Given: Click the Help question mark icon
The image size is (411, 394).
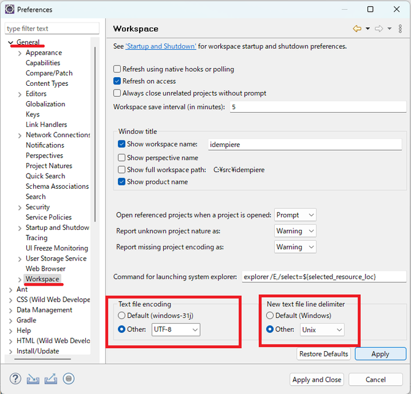Looking at the screenshot, I should coord(15,379).
